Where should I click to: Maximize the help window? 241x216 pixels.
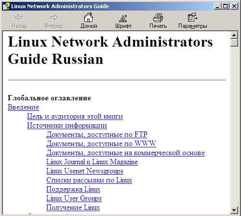(226, 6)
